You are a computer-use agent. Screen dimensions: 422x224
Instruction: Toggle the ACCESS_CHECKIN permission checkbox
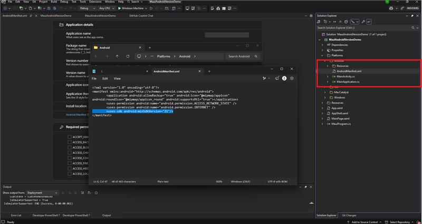70,153
